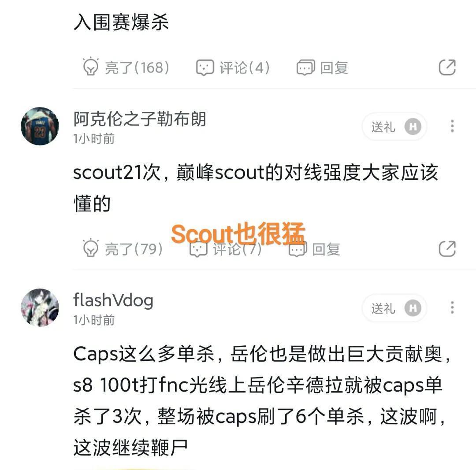Image resolution: width=476 pixels, height=470 pixels.
Task: Open the 评论(4) comments icon
Action: tap(205, 67)
